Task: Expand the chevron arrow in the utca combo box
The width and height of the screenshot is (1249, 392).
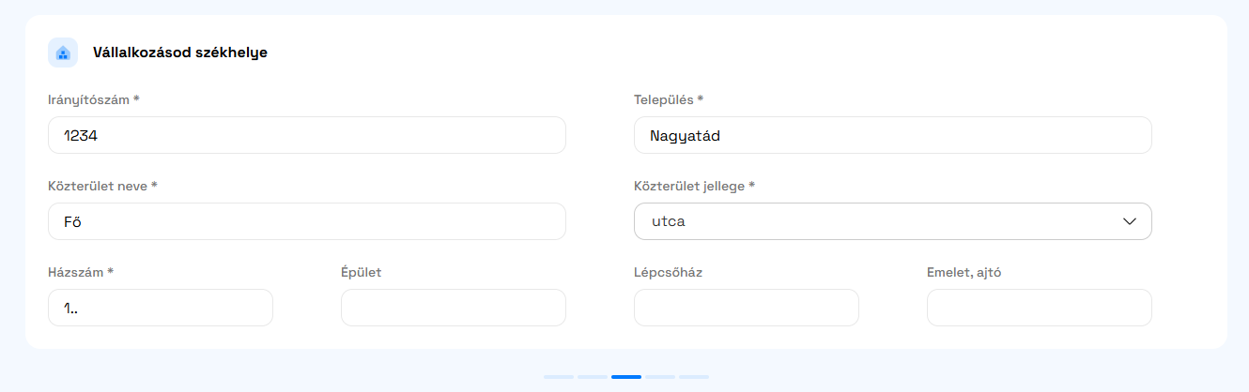Action: click(x=1130, y=221)
